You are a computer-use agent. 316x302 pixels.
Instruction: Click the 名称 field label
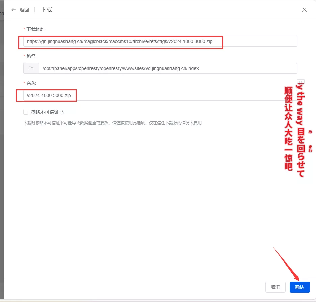click(x=31, y=83)
